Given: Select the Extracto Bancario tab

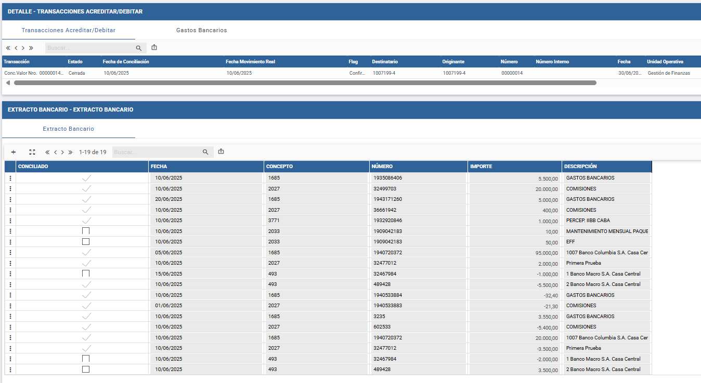Looking at the screenshot, I should (x=69, y=129).
